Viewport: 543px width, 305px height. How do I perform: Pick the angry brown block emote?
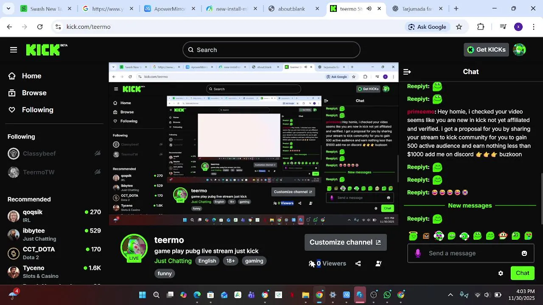pos(426,236)
